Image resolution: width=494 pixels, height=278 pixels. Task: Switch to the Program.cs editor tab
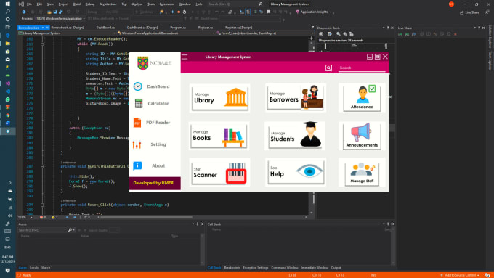tap(178, 28)
